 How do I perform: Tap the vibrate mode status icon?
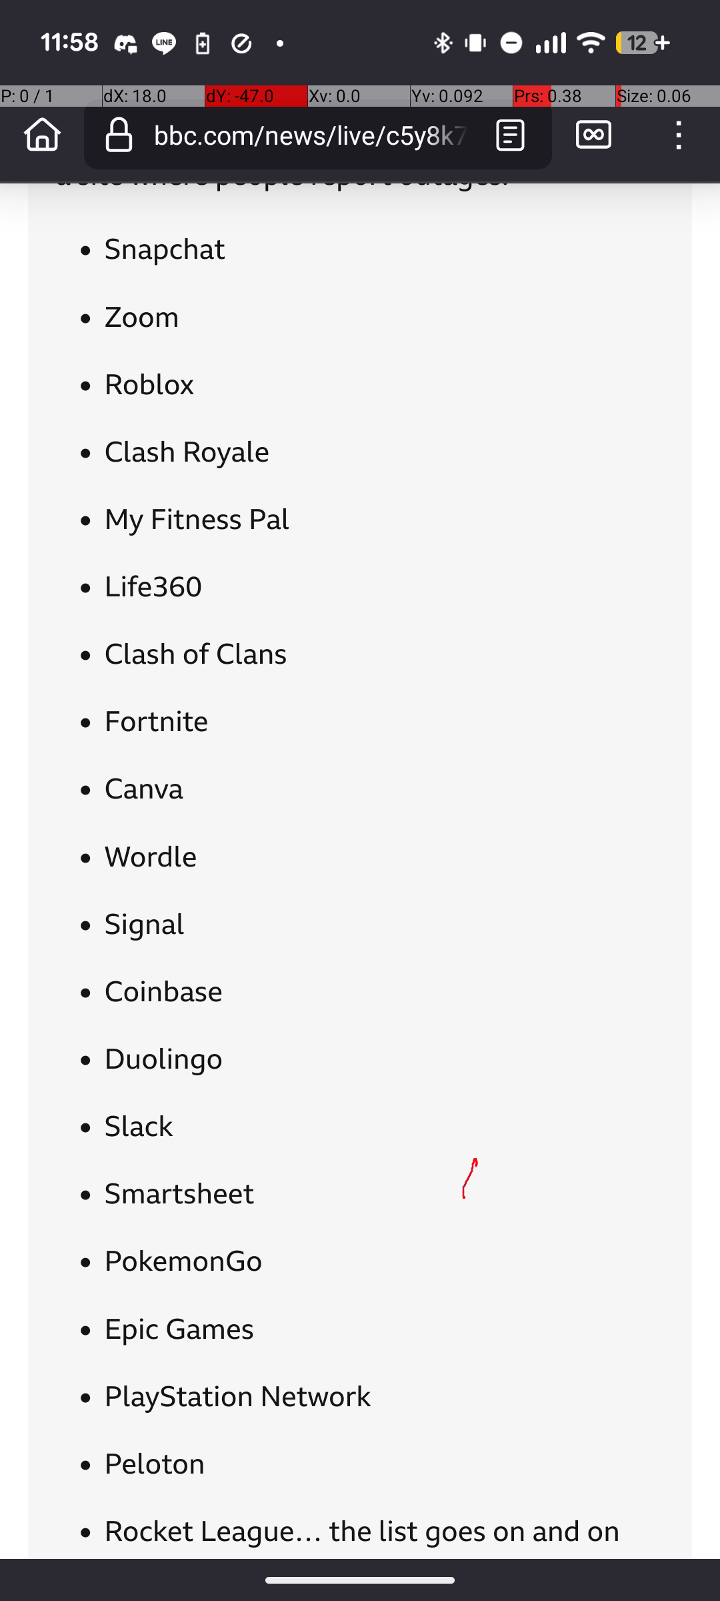click(x=476, y=44)
